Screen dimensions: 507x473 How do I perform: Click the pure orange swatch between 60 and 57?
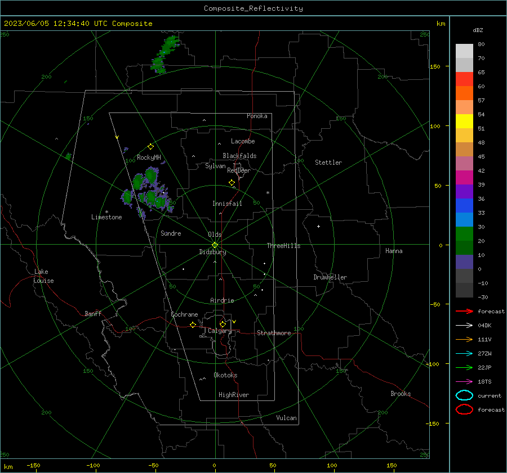coord(464,93)
